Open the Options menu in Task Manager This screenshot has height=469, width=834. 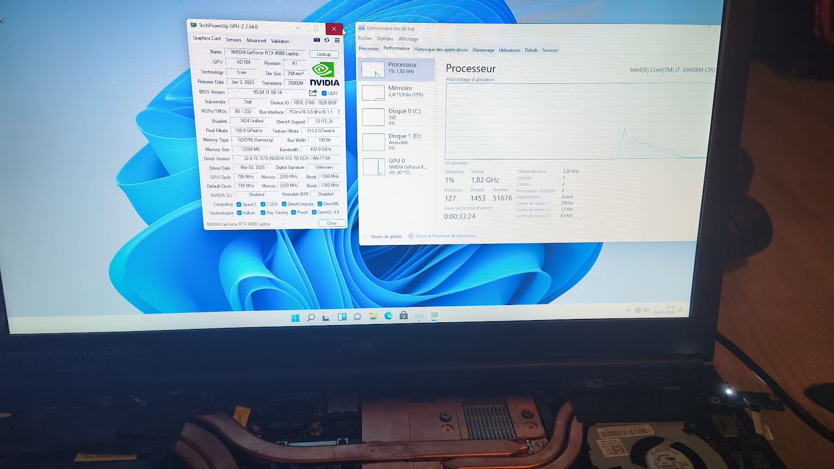point(385,39)
